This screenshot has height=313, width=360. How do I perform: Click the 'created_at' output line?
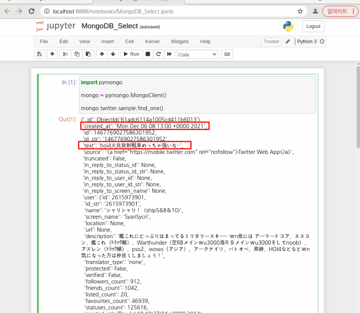pos(145,126)
